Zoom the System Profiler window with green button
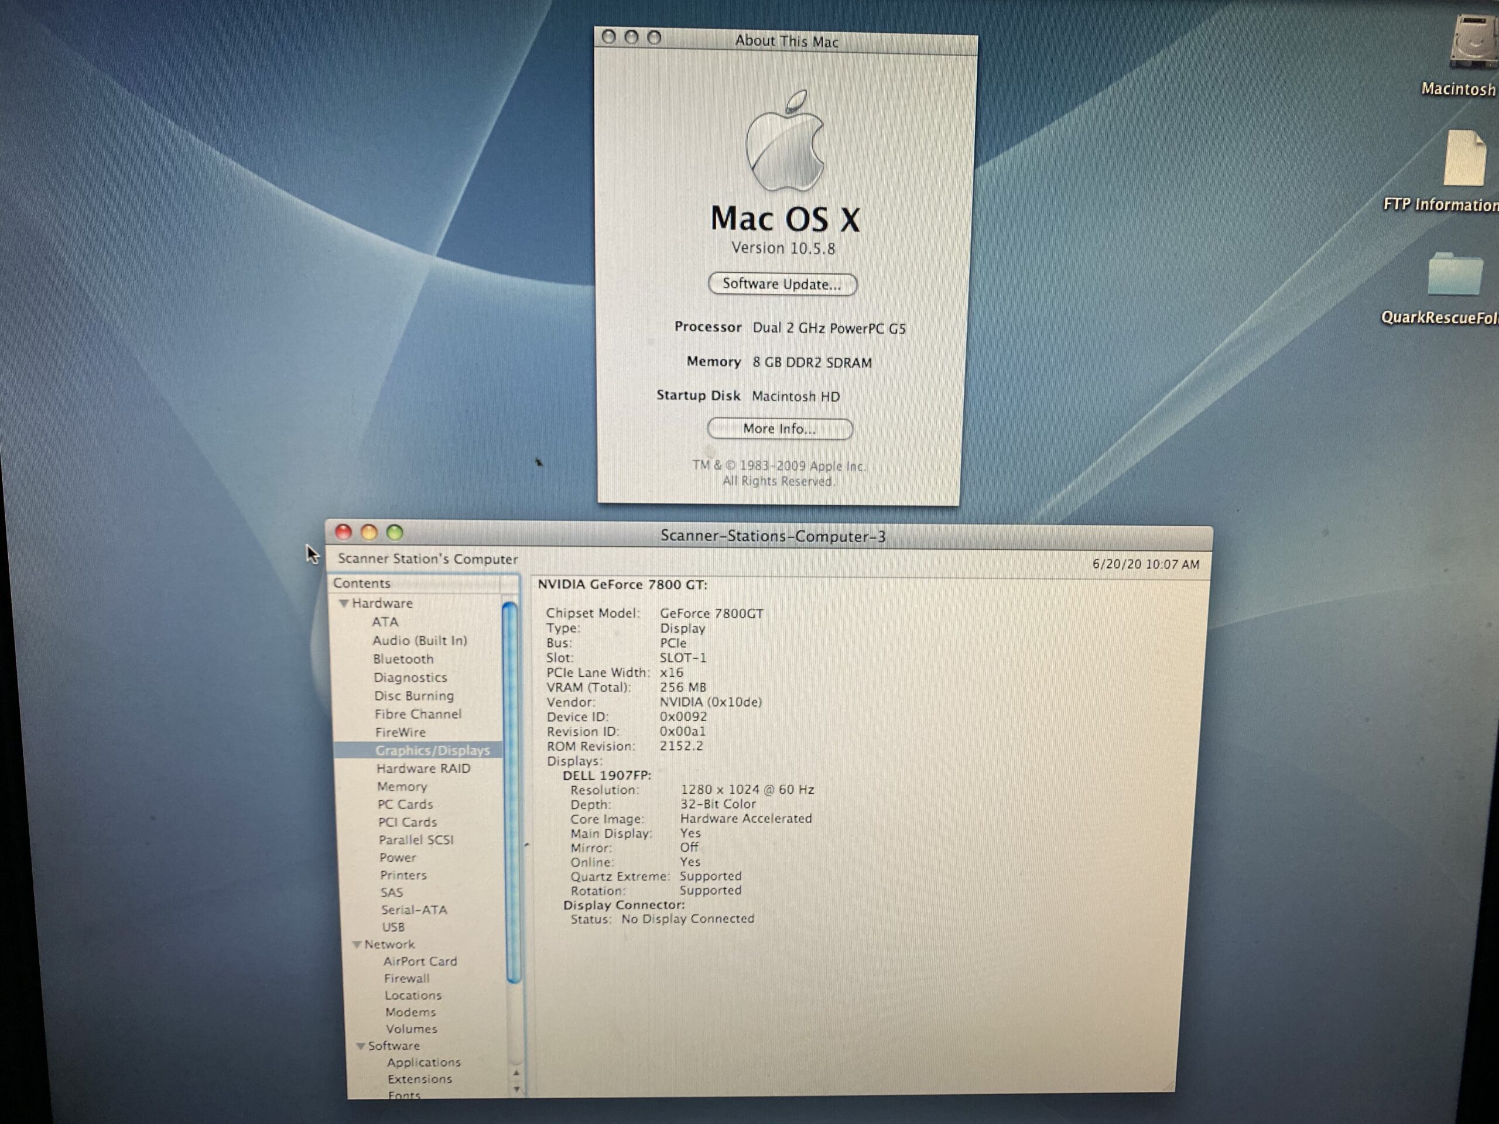1499x1124 pixels. tap(395, 533)
